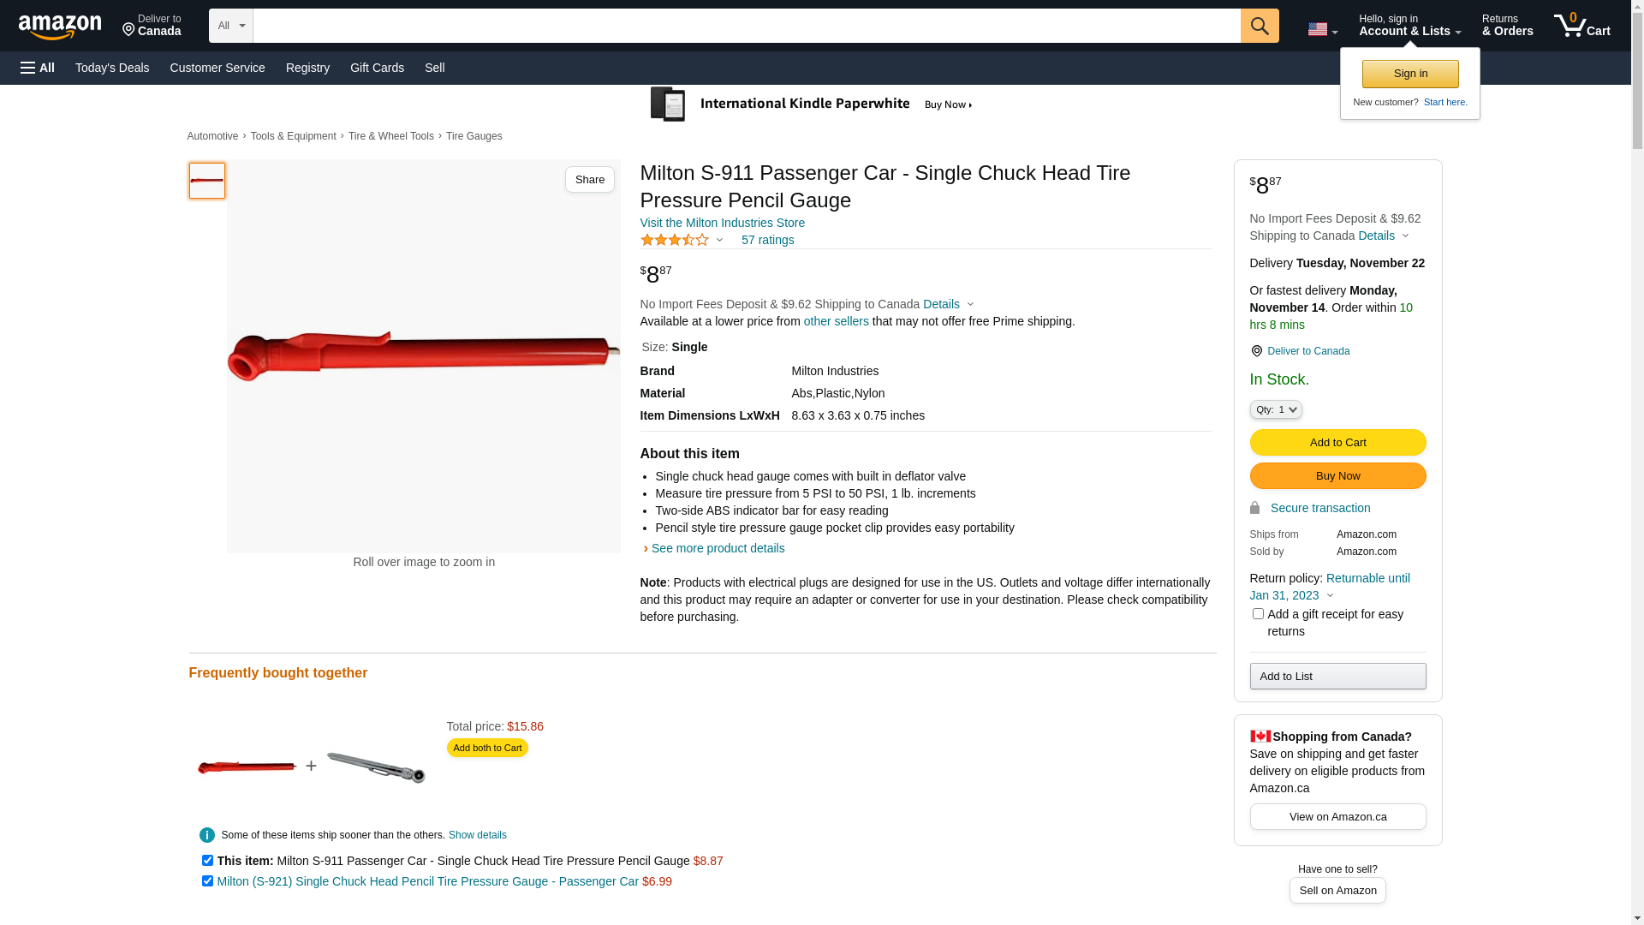Open the Visit the Milton Industries Store link

point(722,223)
